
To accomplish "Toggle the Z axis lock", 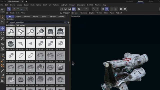I will pyautogui.click(x=22, y=9).
